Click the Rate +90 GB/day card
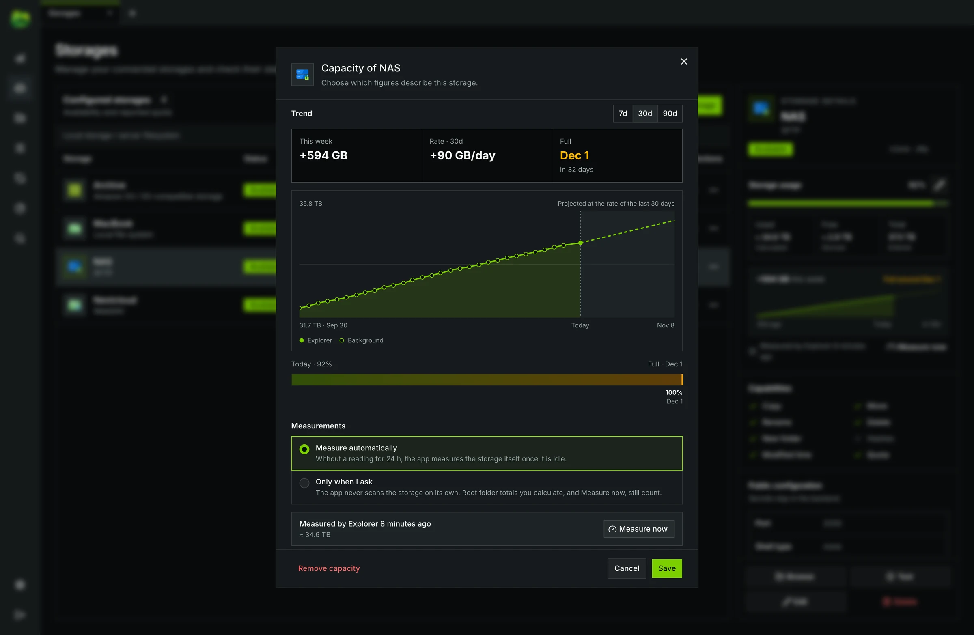The height and width of the screenshot is (635, 974). 487,155
